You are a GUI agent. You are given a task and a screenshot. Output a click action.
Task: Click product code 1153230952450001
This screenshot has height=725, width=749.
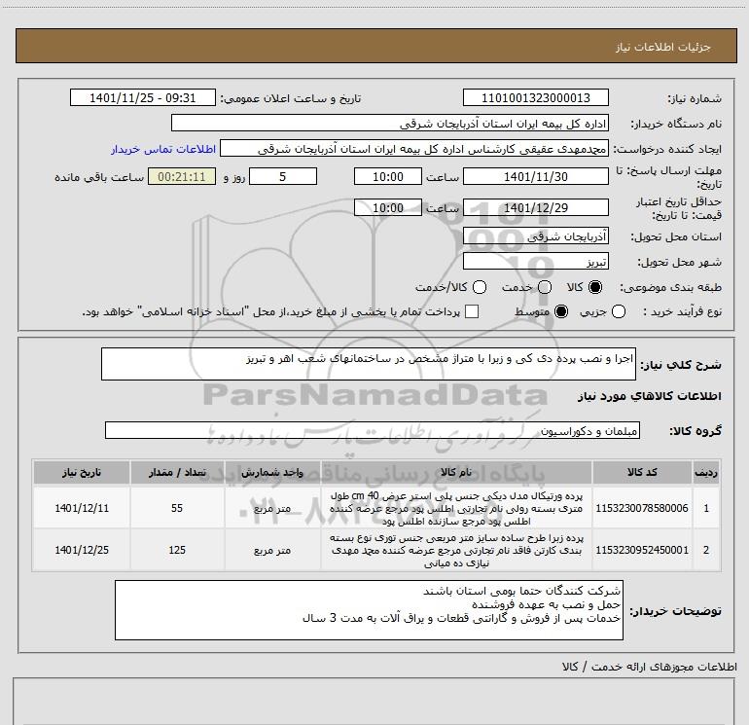point(642,550)
